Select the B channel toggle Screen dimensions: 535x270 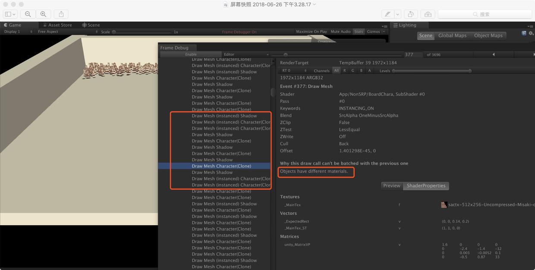[x=361, y=71]
